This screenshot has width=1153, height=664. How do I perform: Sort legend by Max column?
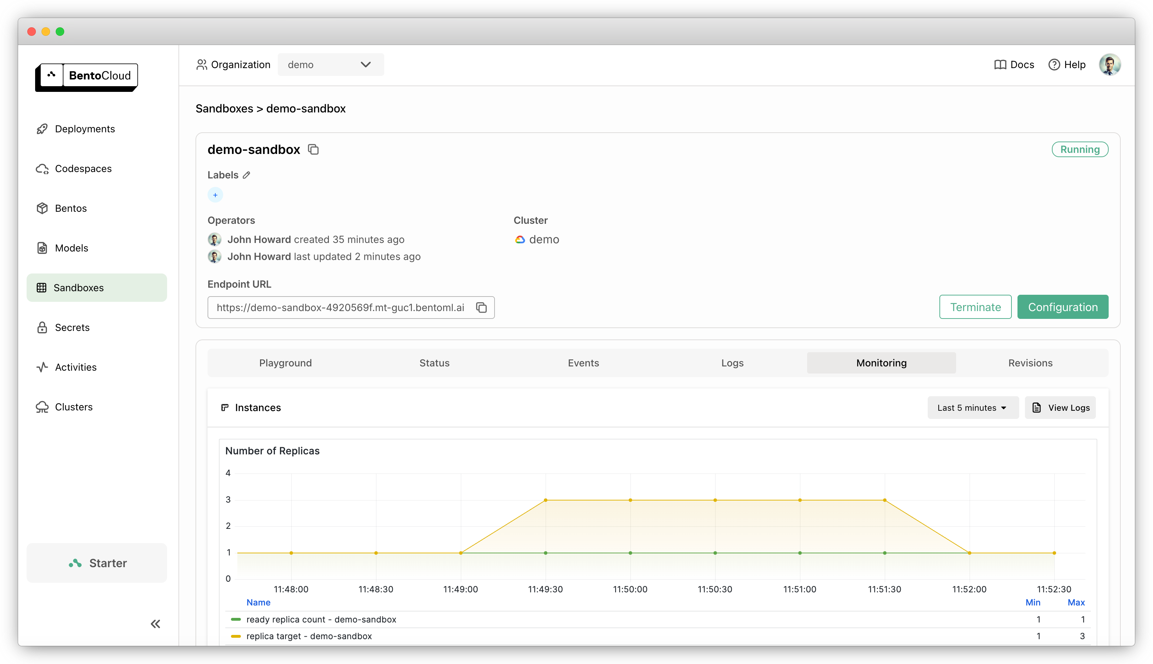[x=1076, y=602]
